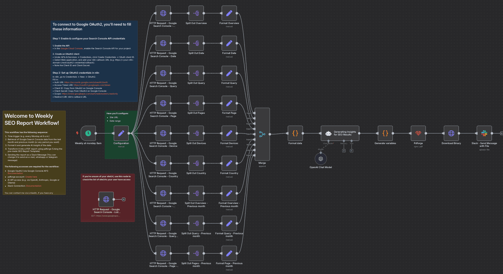Click the Format Date pencil node
This screenshot has width=503, height=274.
[x=229, y=43]
